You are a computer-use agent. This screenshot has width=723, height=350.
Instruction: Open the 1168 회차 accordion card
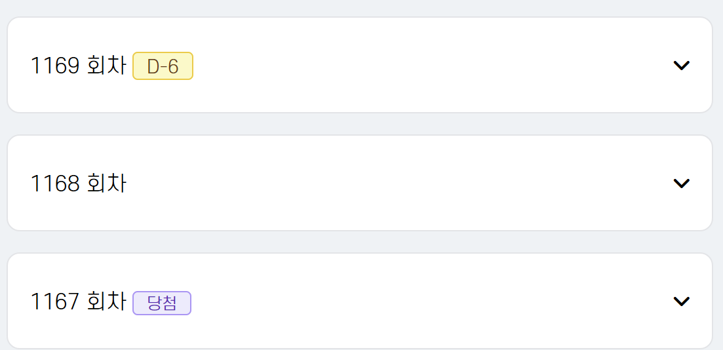pos(393,184)
